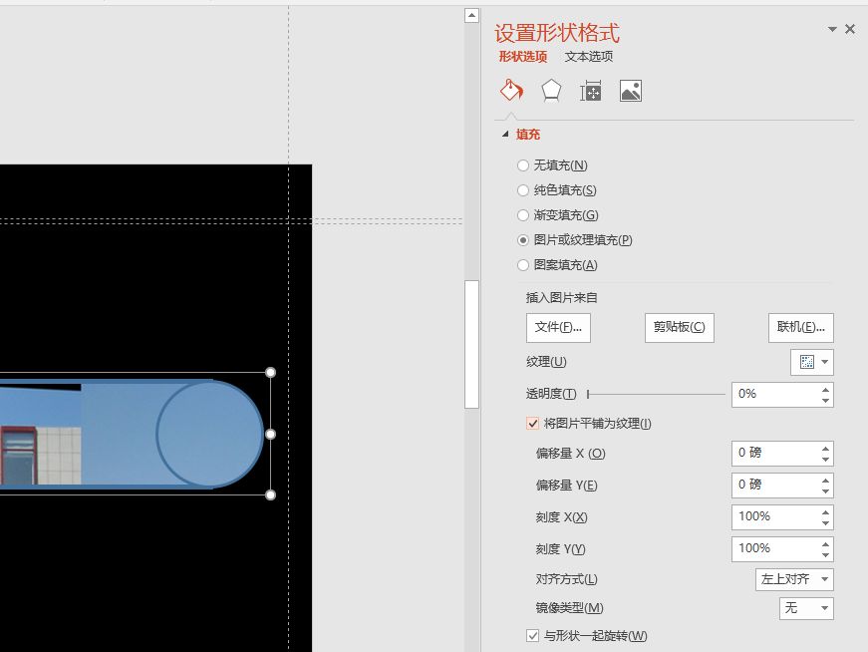Screen dimensions: 868x652
Task: Click the 联机(E)... button
Action: coord(801,327)
